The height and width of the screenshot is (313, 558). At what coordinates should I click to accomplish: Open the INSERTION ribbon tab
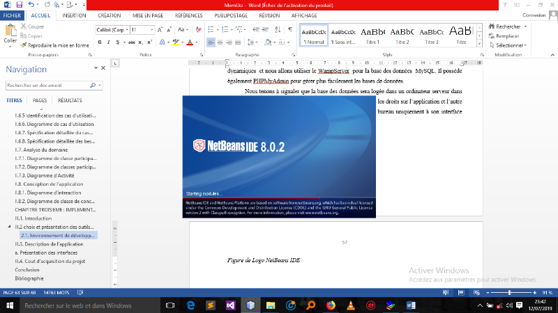tap(75, 14)
